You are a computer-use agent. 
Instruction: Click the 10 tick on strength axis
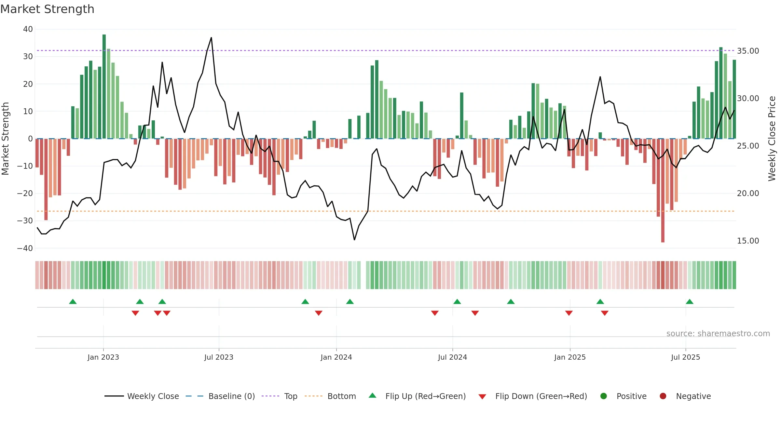pyautogui.click(x=28, y=112)
